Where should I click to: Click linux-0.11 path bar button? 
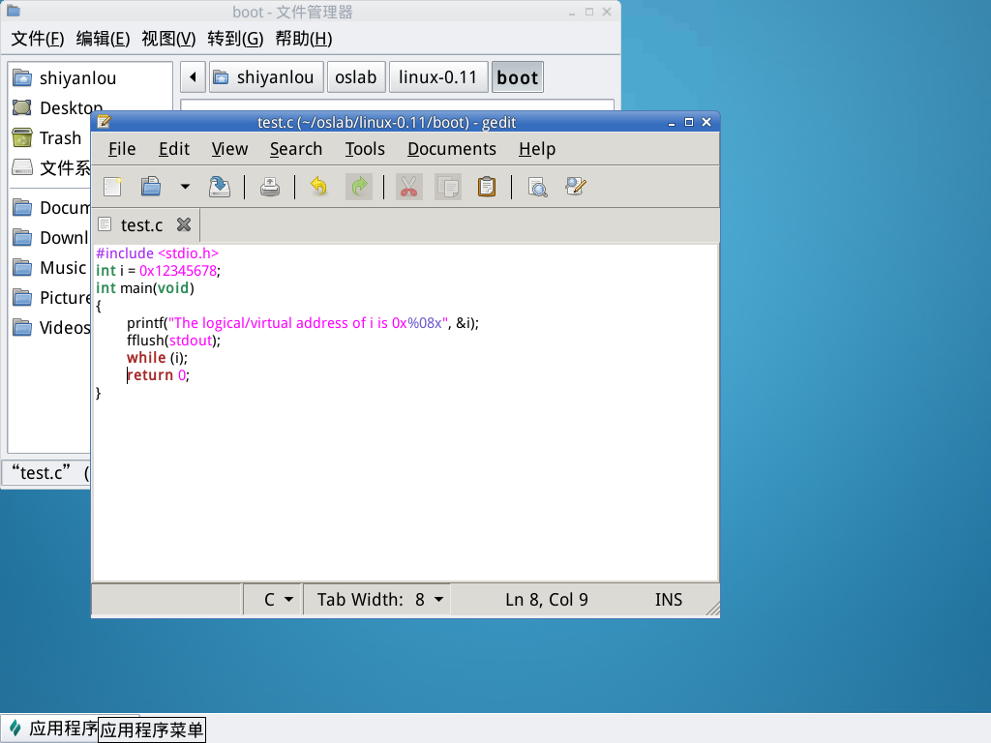[437, 77]
